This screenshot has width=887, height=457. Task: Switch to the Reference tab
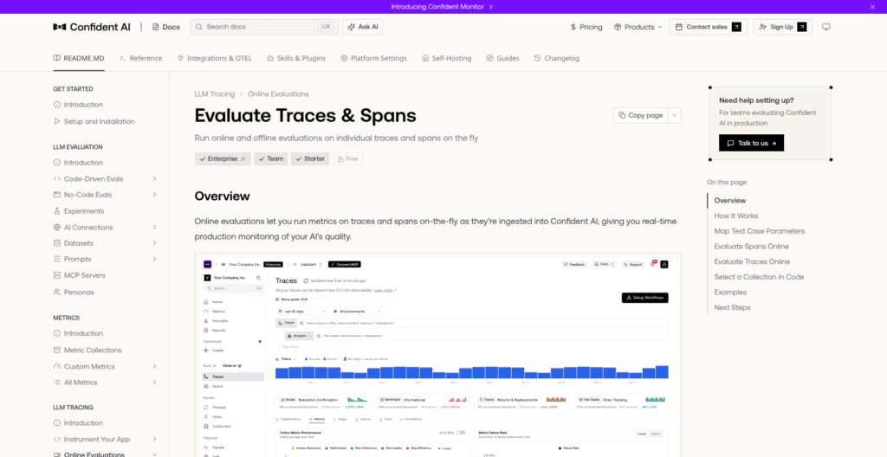coord(141,58)
